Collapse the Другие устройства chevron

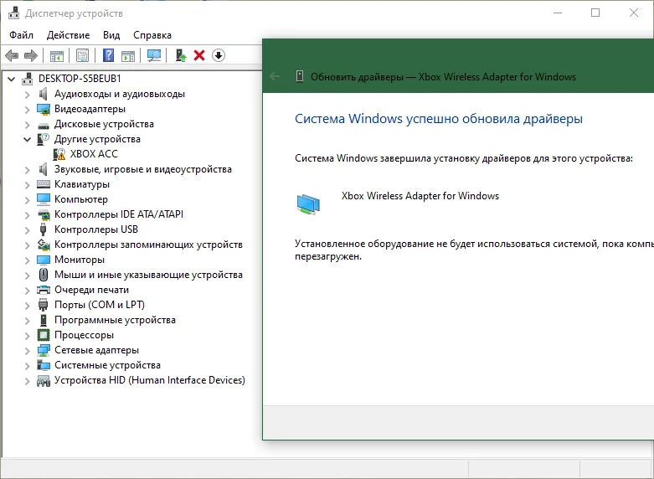[27, 139]
